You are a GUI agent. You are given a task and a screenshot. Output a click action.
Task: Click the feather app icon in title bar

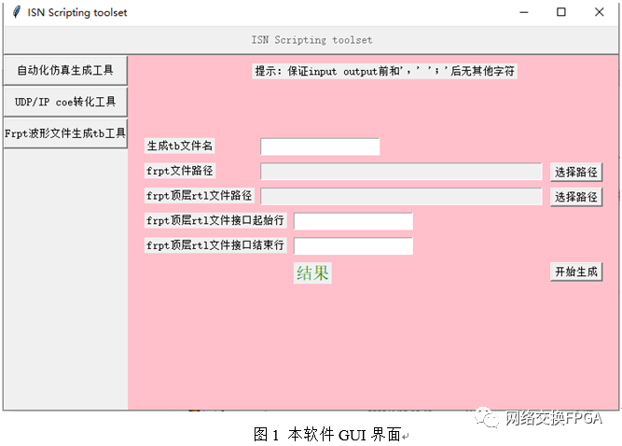click(16, 12)
